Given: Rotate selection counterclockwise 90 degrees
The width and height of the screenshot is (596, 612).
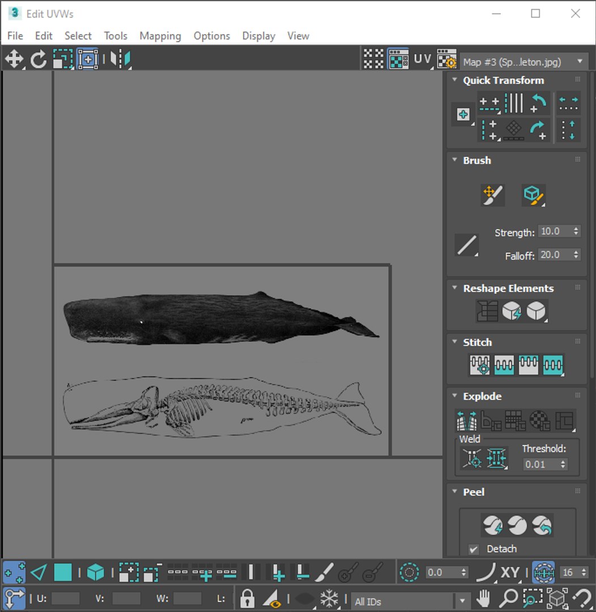Looking at the screenshot, I should pos(538,104).
